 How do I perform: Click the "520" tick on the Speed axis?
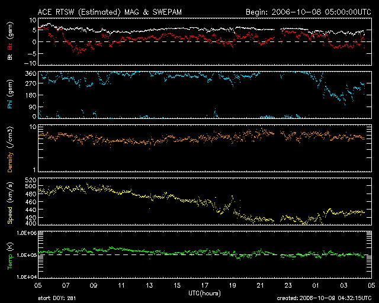[x=31, y=180]
